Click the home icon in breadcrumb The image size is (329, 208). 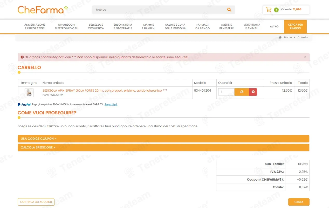(x=280, y=38)
